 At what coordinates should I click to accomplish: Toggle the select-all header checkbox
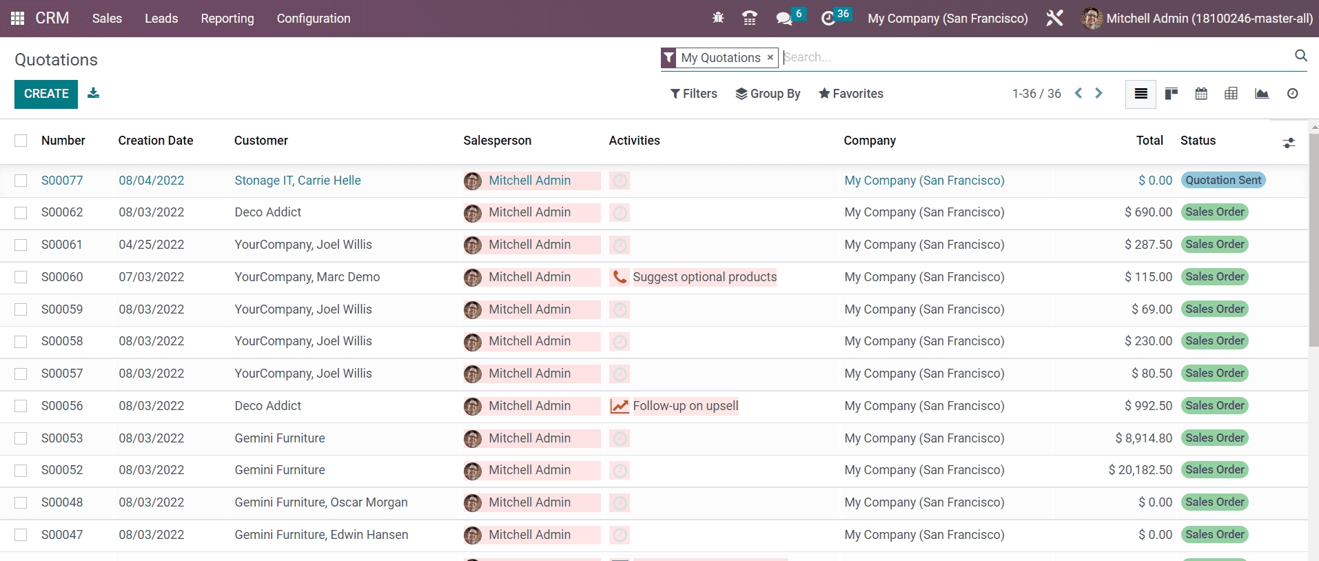[21, 141]
